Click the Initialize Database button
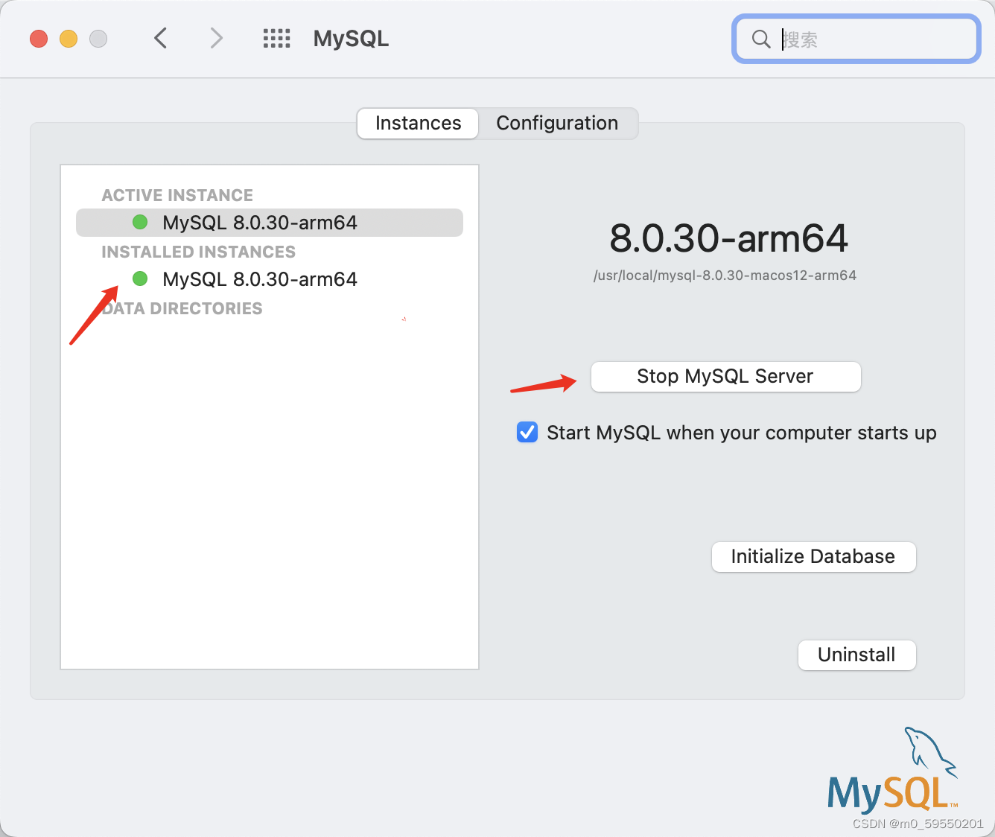The height and width of the screenshot is (837, 995). click(x=813, y=556)
